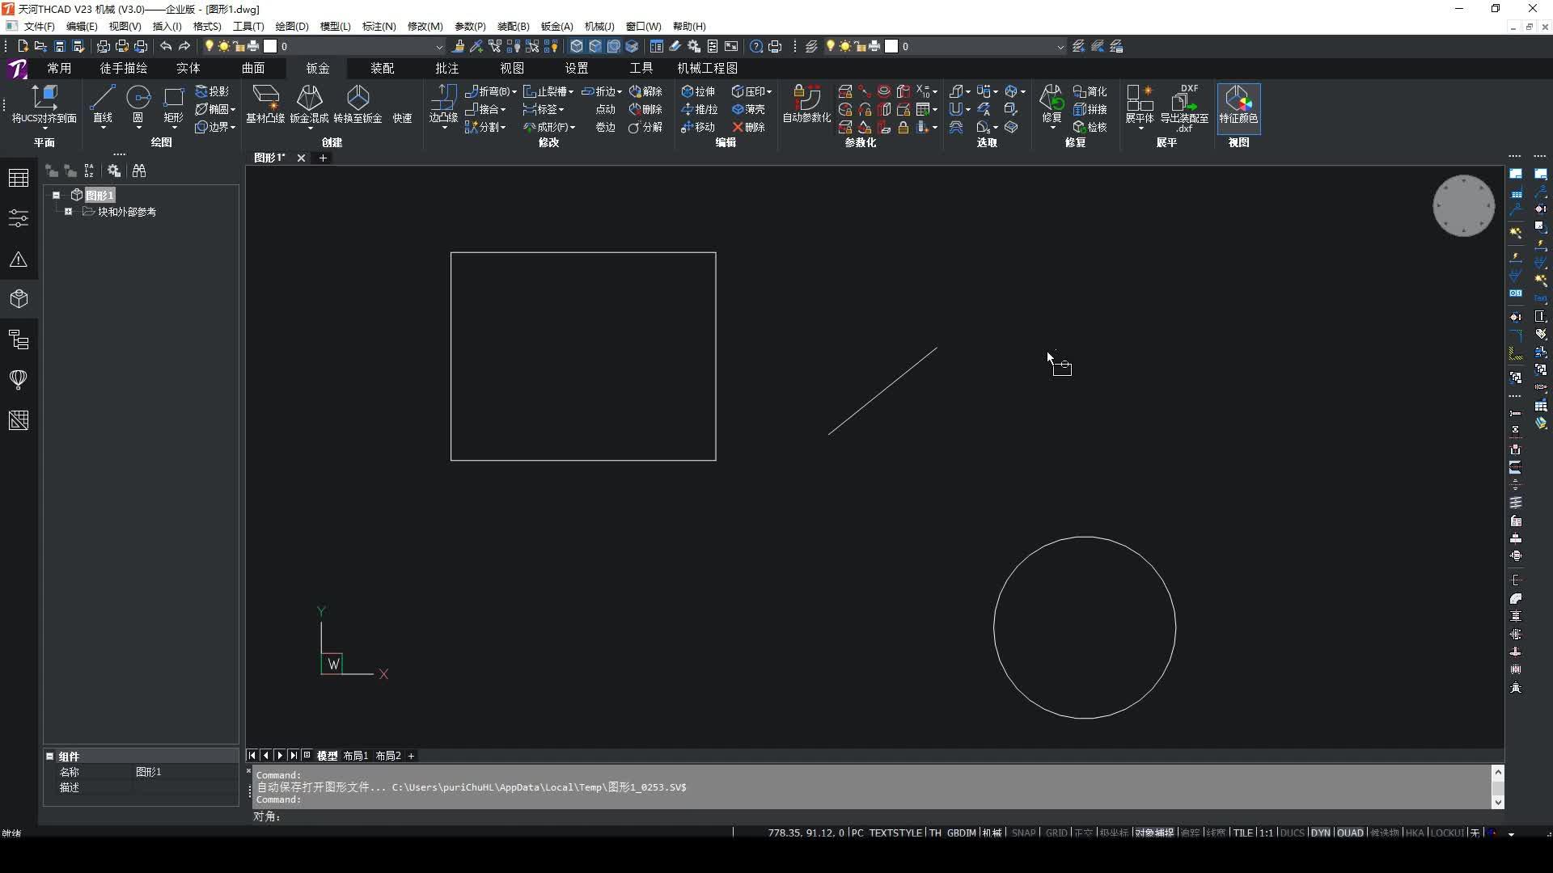Viewport: 1553px width, 873px height.
Task: Toggle SNAP in the status bar
Action: coord(1023,833)
